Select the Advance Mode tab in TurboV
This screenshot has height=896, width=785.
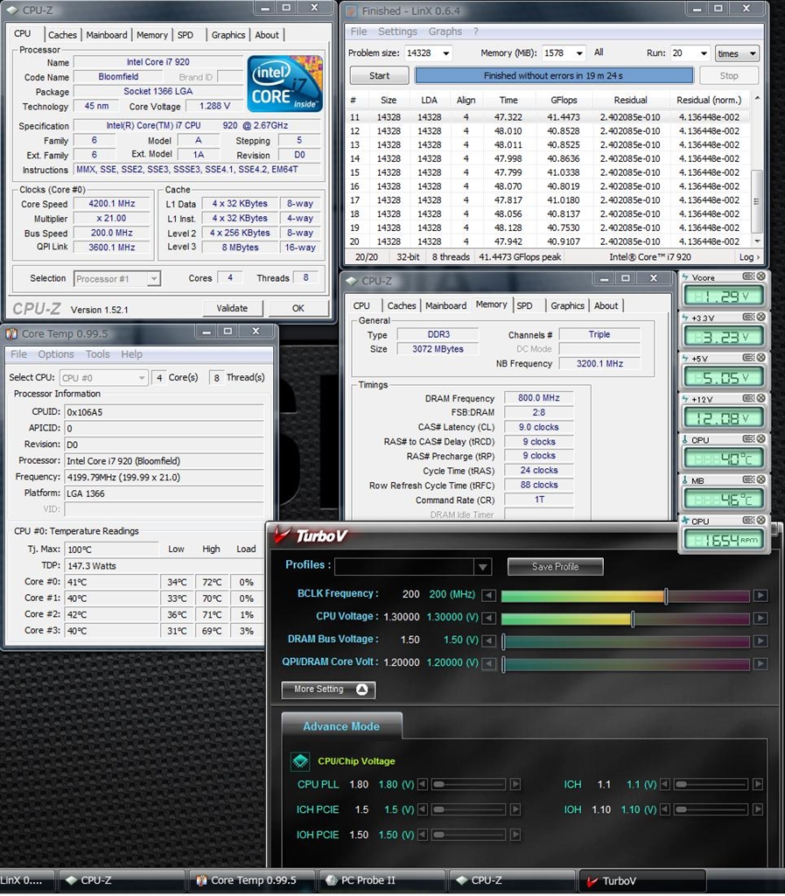tap(341, 726)
